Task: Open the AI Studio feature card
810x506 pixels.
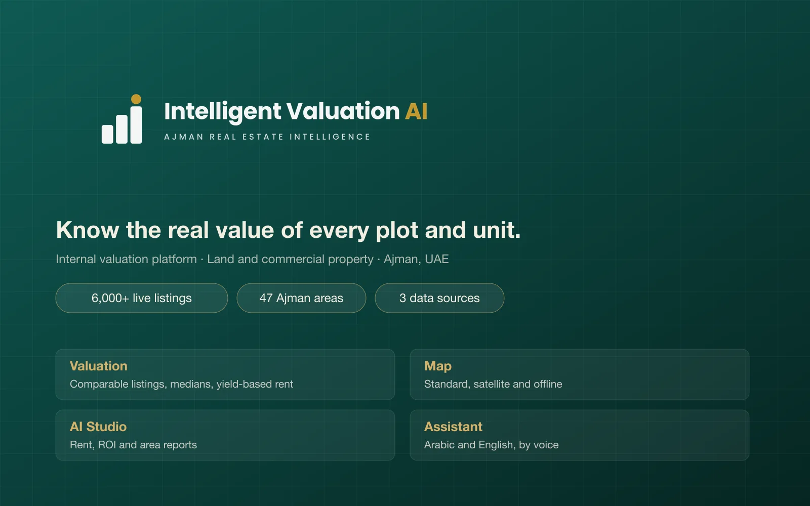Action: tap(225, 435)
